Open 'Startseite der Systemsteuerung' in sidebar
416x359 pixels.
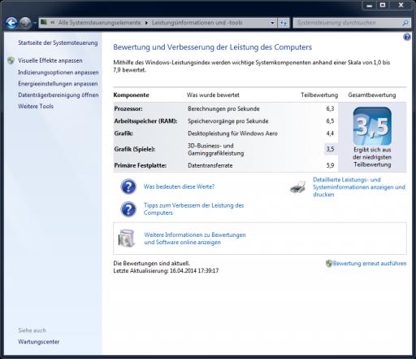[x=58, y=42]
